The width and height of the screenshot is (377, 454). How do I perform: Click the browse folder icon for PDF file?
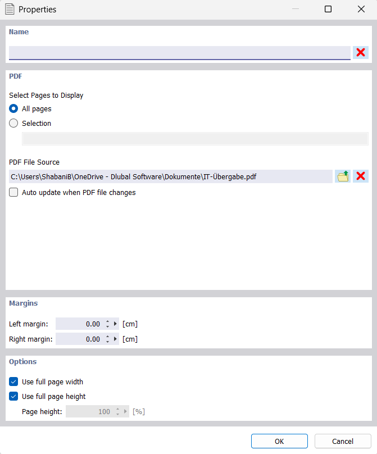pos(343,176)
